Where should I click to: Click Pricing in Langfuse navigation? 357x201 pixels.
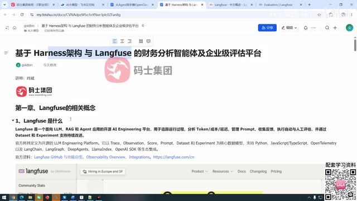(x=276, y=171)
